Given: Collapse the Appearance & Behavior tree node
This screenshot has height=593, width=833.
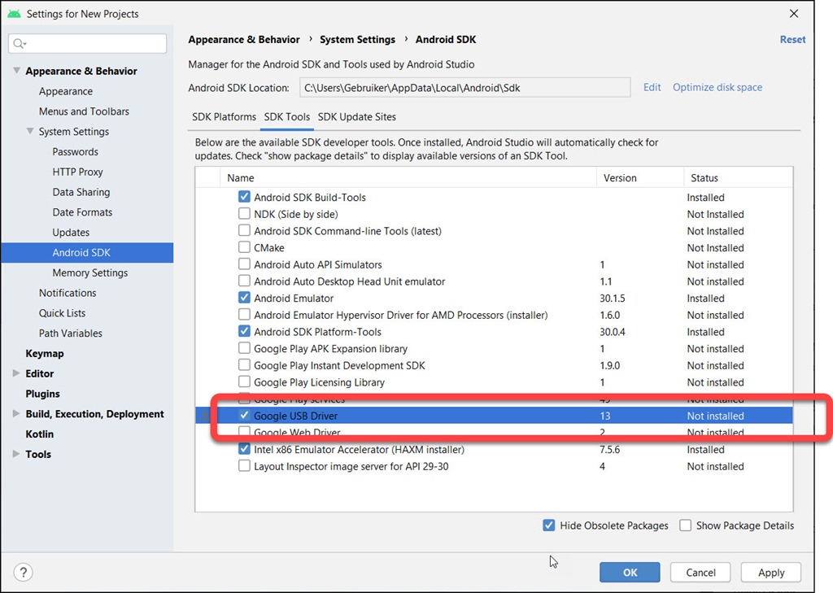Looking at the screenshot, I should 16,71.
